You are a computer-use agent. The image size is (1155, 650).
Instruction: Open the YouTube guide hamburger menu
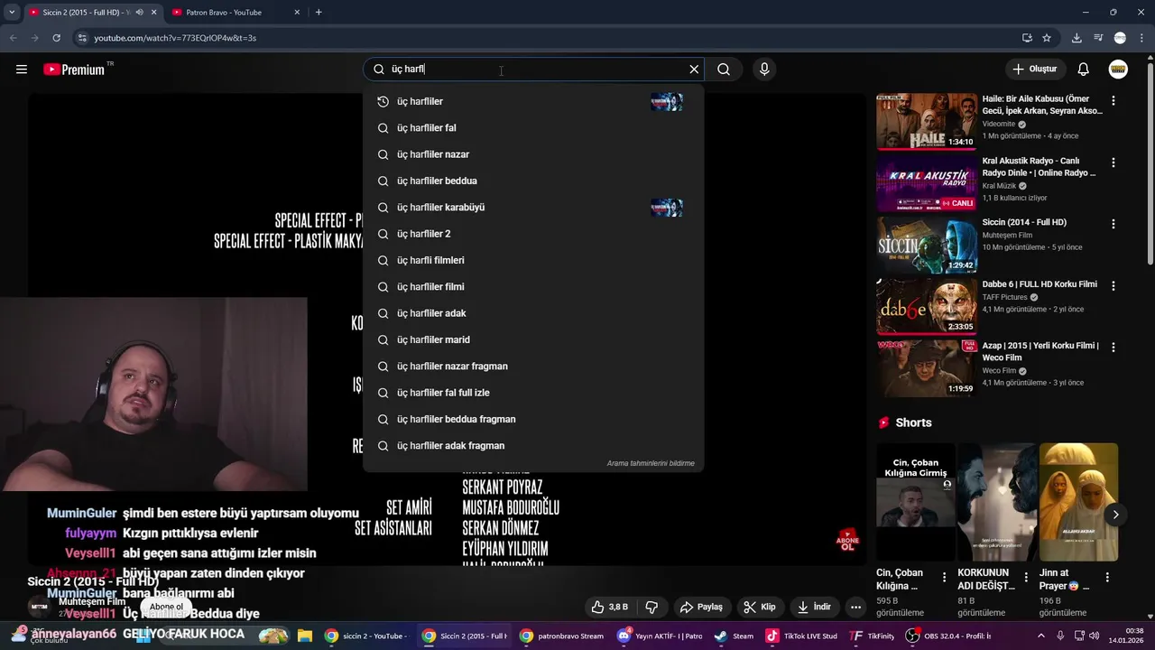pos(22,70)
